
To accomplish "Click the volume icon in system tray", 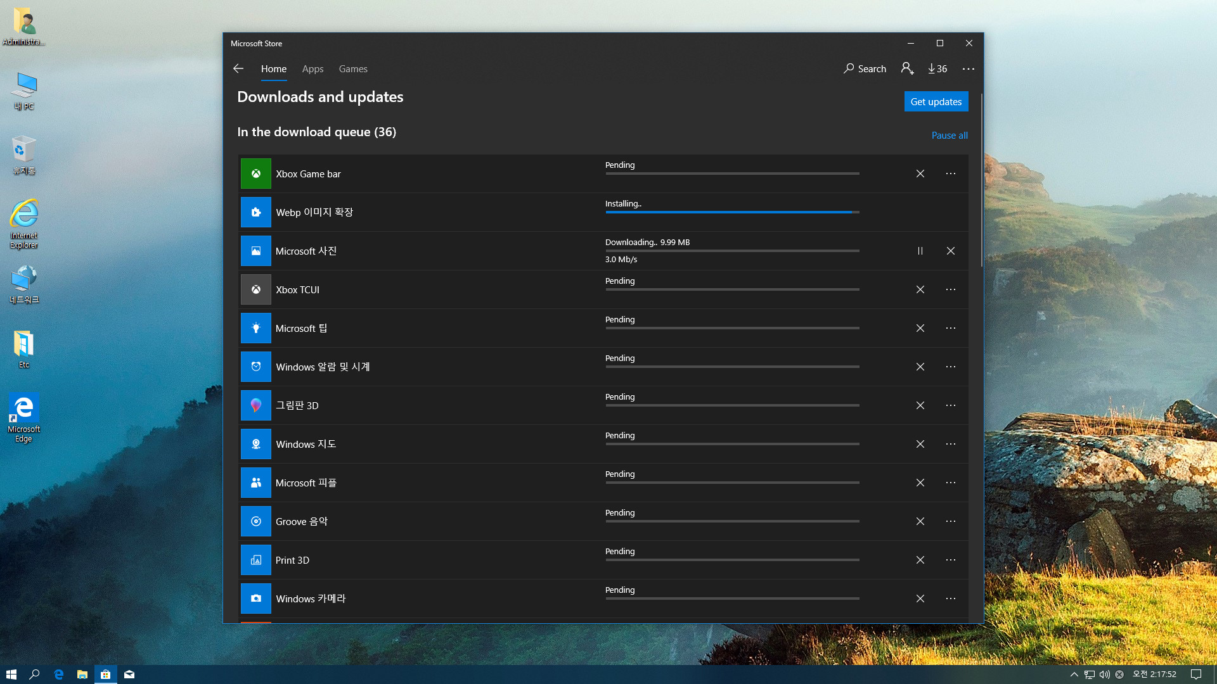I will click(x=1104, y=674).
